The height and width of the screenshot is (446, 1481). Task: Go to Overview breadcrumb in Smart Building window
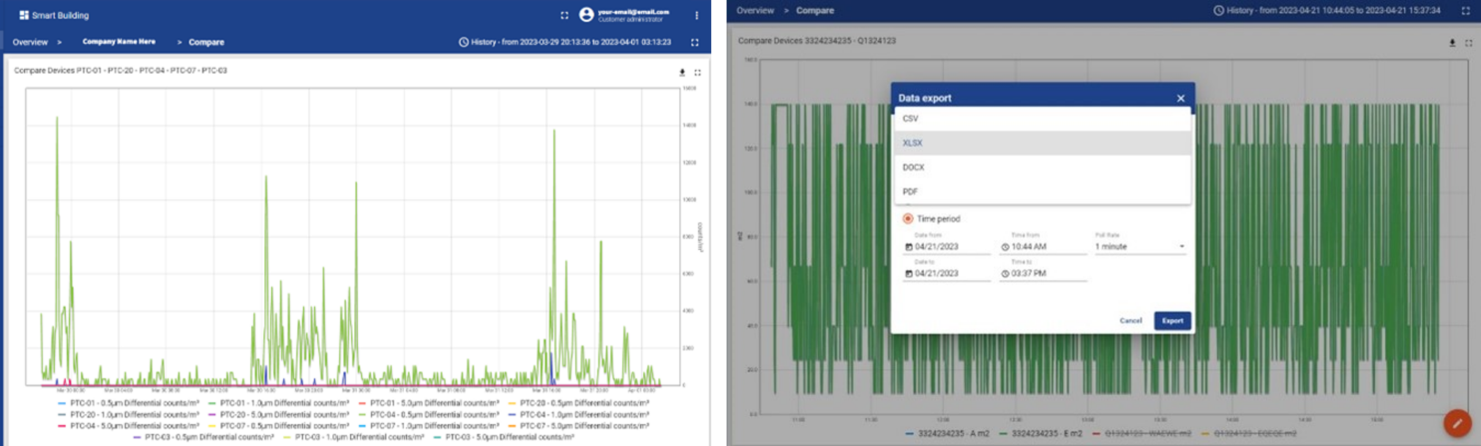(30, 42)
